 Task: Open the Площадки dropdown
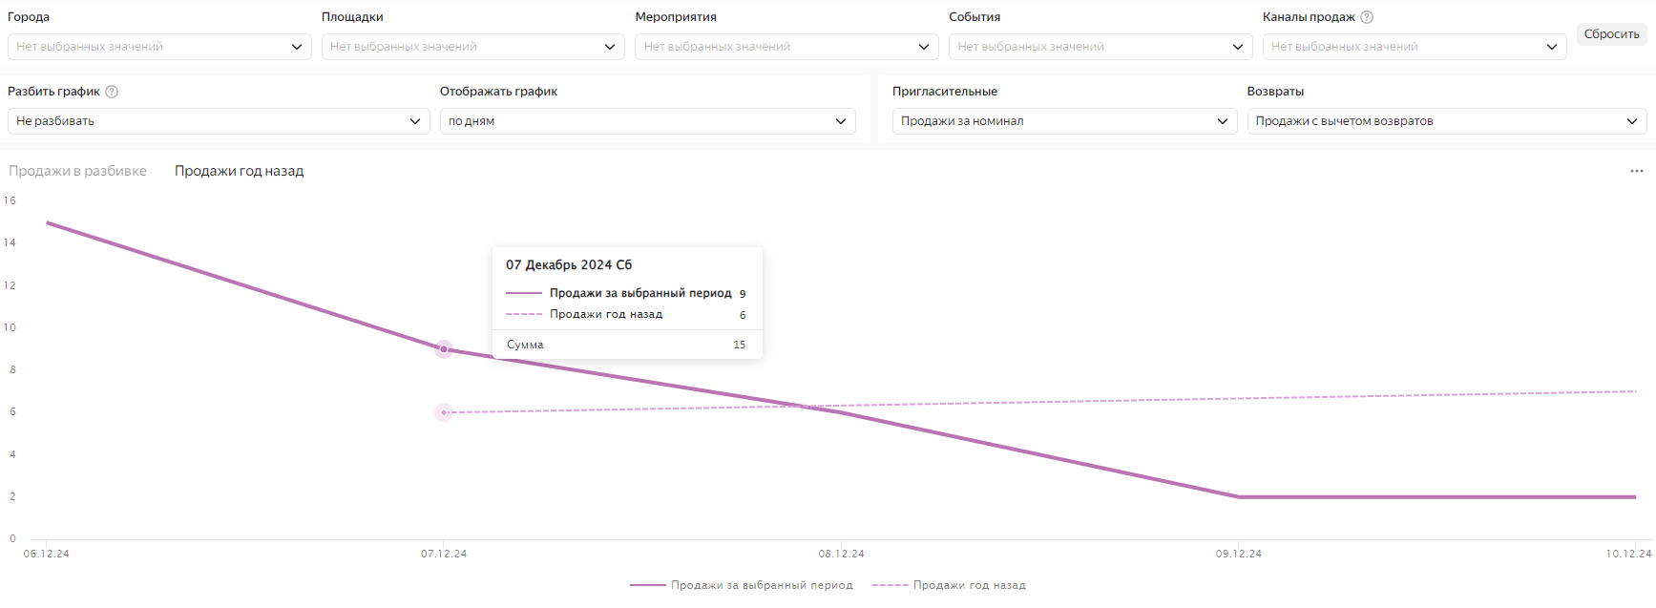pos(612,46)
